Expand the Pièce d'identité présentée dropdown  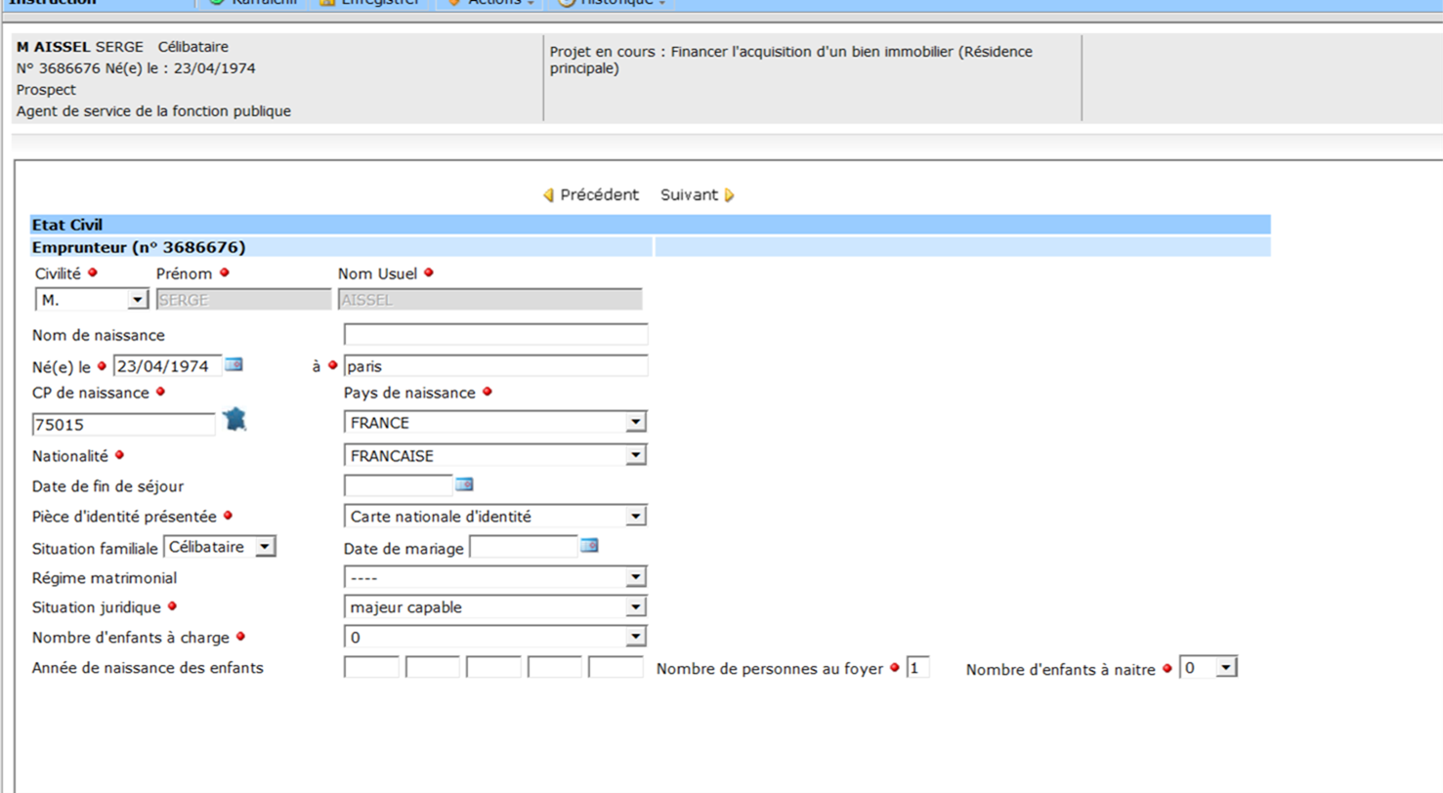coord(635,516)
